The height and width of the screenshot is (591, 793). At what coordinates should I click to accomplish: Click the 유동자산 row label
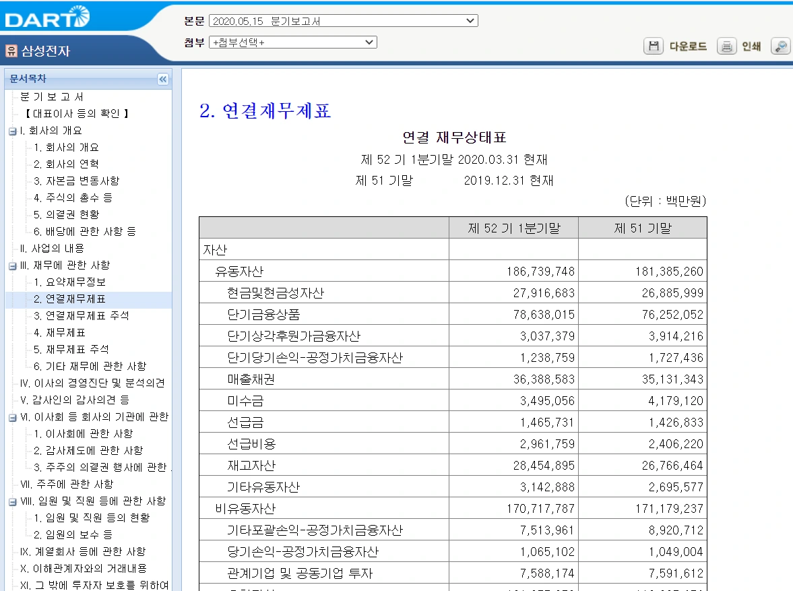pyautogui.click(x=239, y=272)
